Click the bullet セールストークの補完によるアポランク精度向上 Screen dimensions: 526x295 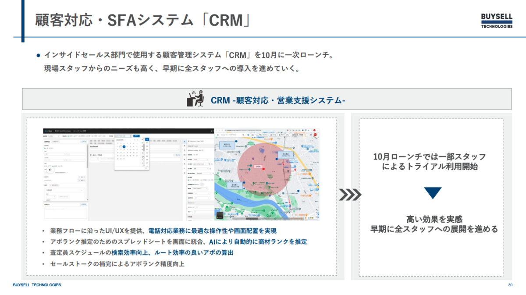(x=117, y=264)
